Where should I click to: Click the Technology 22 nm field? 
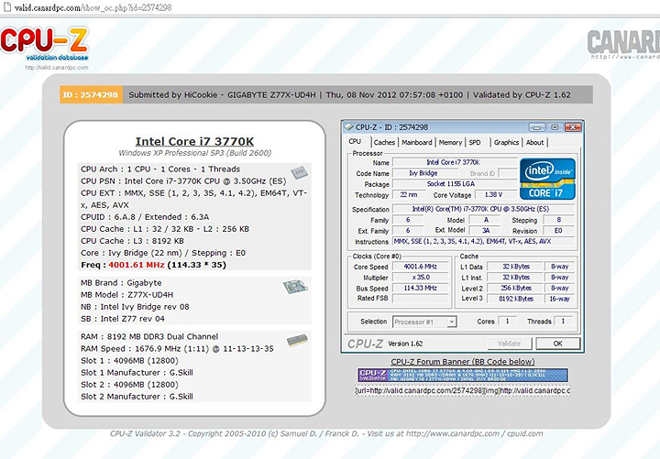[408, 194]
